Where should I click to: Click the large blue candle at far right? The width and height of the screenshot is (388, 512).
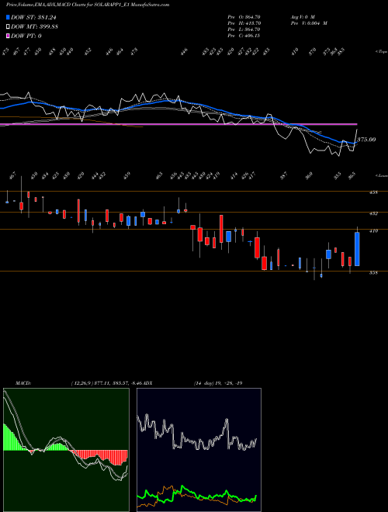tap(357, 249)
